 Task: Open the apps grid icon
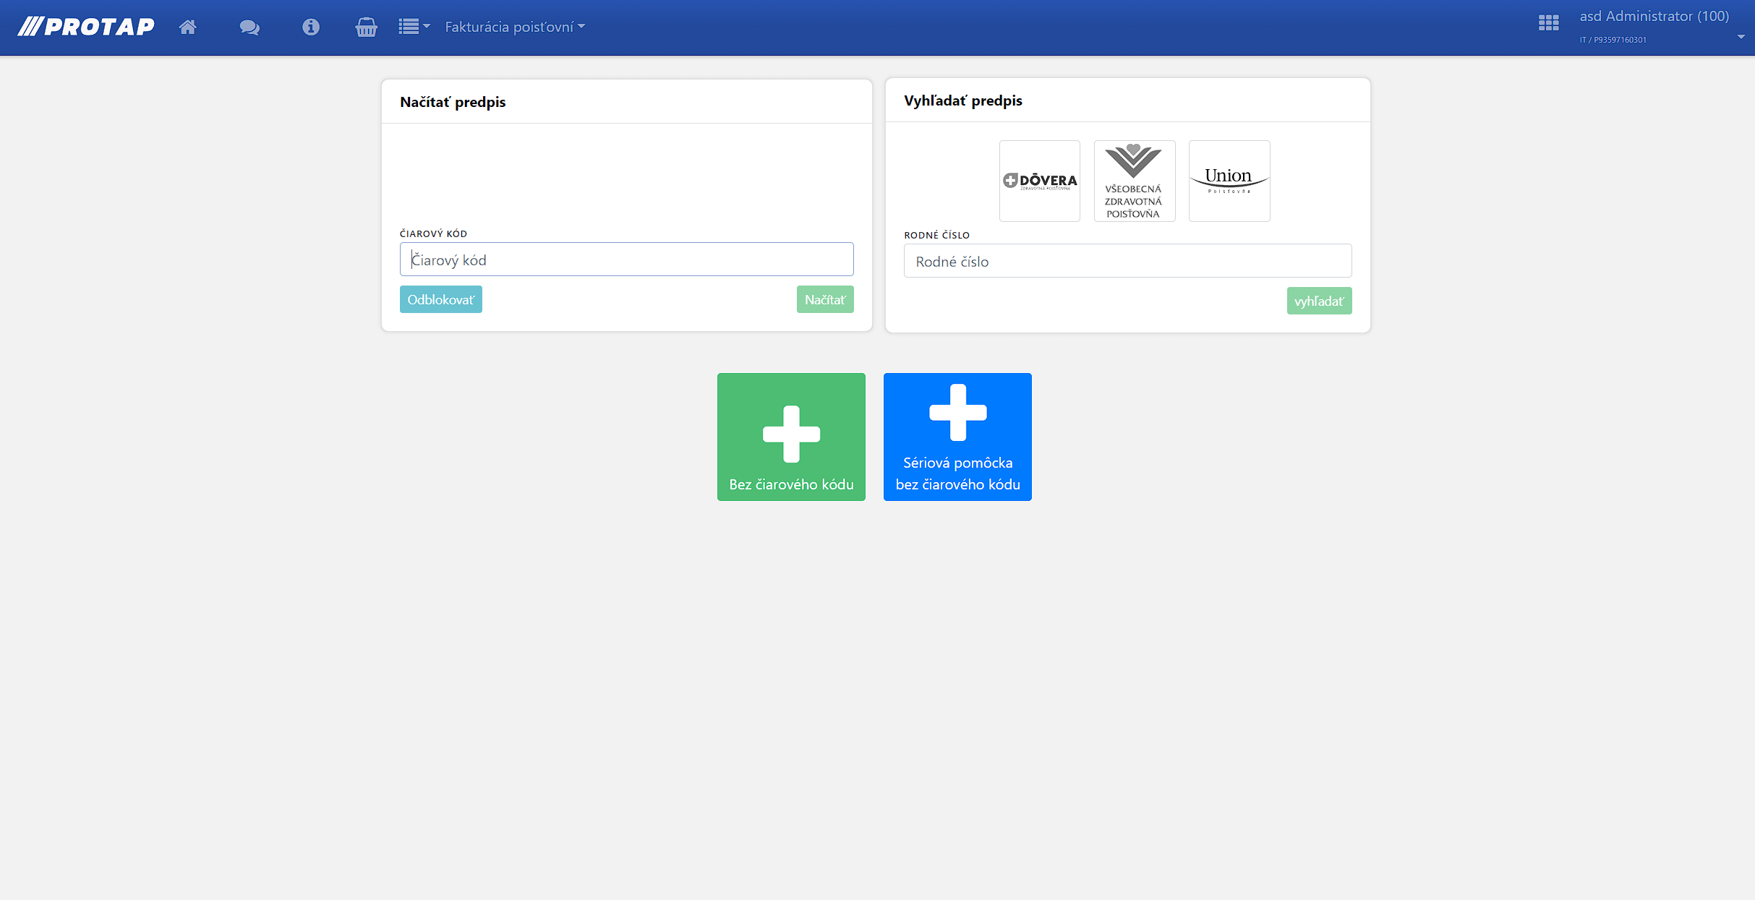(x=1548, y=23)
